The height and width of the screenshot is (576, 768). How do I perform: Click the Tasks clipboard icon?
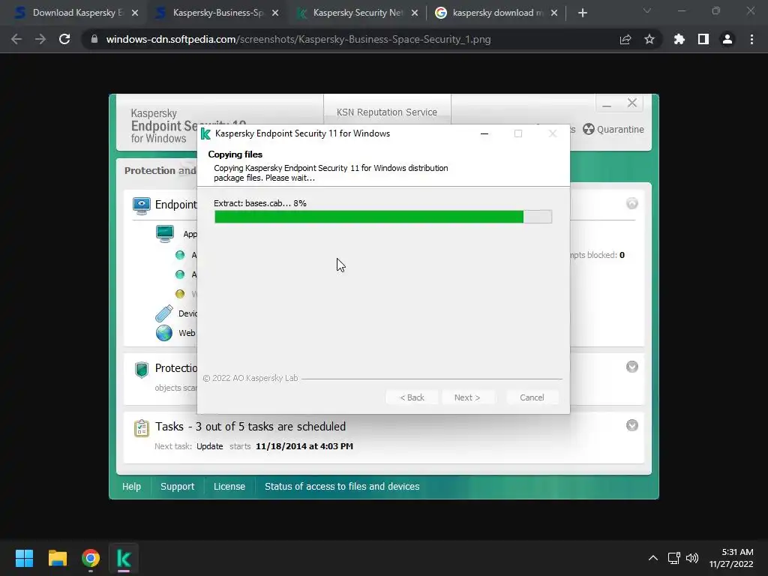(142, 428)
